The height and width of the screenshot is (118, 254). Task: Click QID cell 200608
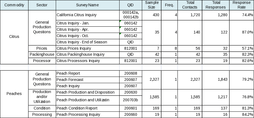131,74
